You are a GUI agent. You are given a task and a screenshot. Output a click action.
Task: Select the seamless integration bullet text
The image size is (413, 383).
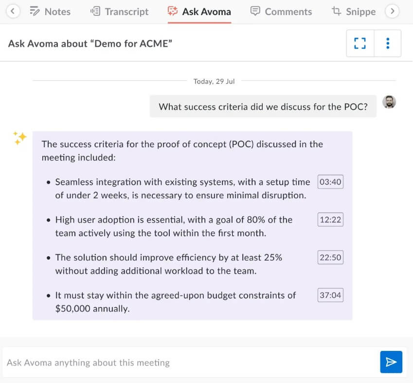coord(182,189)
